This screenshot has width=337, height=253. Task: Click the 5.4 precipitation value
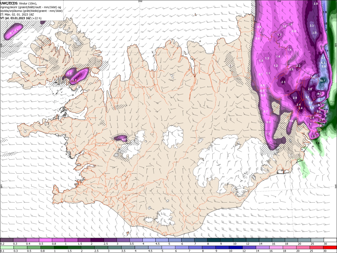pyautogui.click(x=312, y=108)
